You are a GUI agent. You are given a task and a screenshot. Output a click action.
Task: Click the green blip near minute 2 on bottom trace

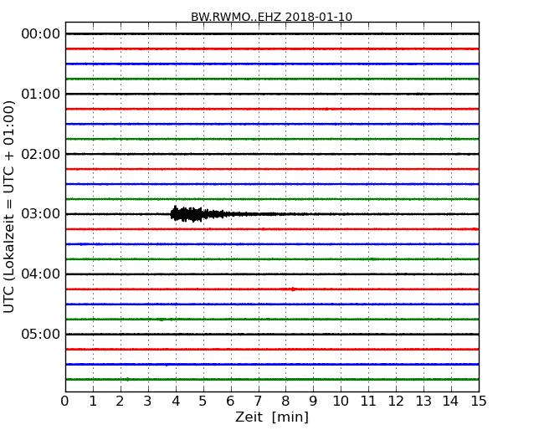[x=128, y=380]
